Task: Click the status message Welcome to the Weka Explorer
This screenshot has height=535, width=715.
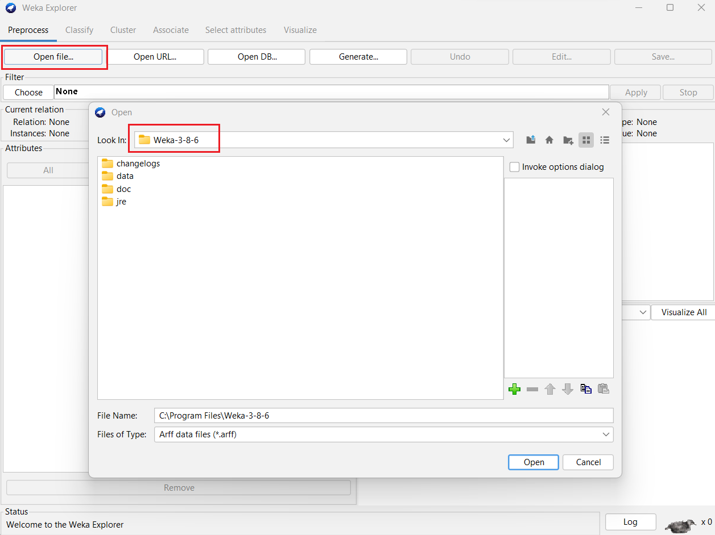Action: (65, 525)
